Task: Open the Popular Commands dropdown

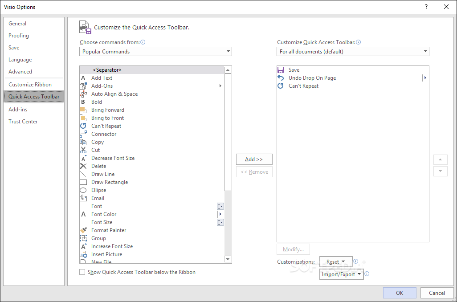Action: 155,52
